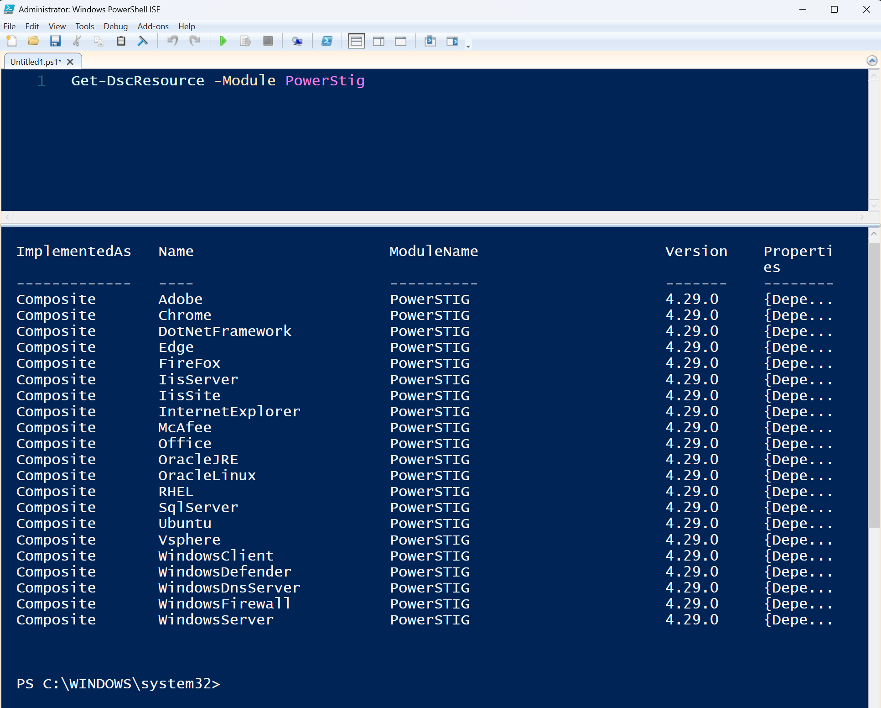Launch PowerShell.exe from the toolbar icon
The width and height of the screenshot is (881, 708).
(x=327, y=41)
